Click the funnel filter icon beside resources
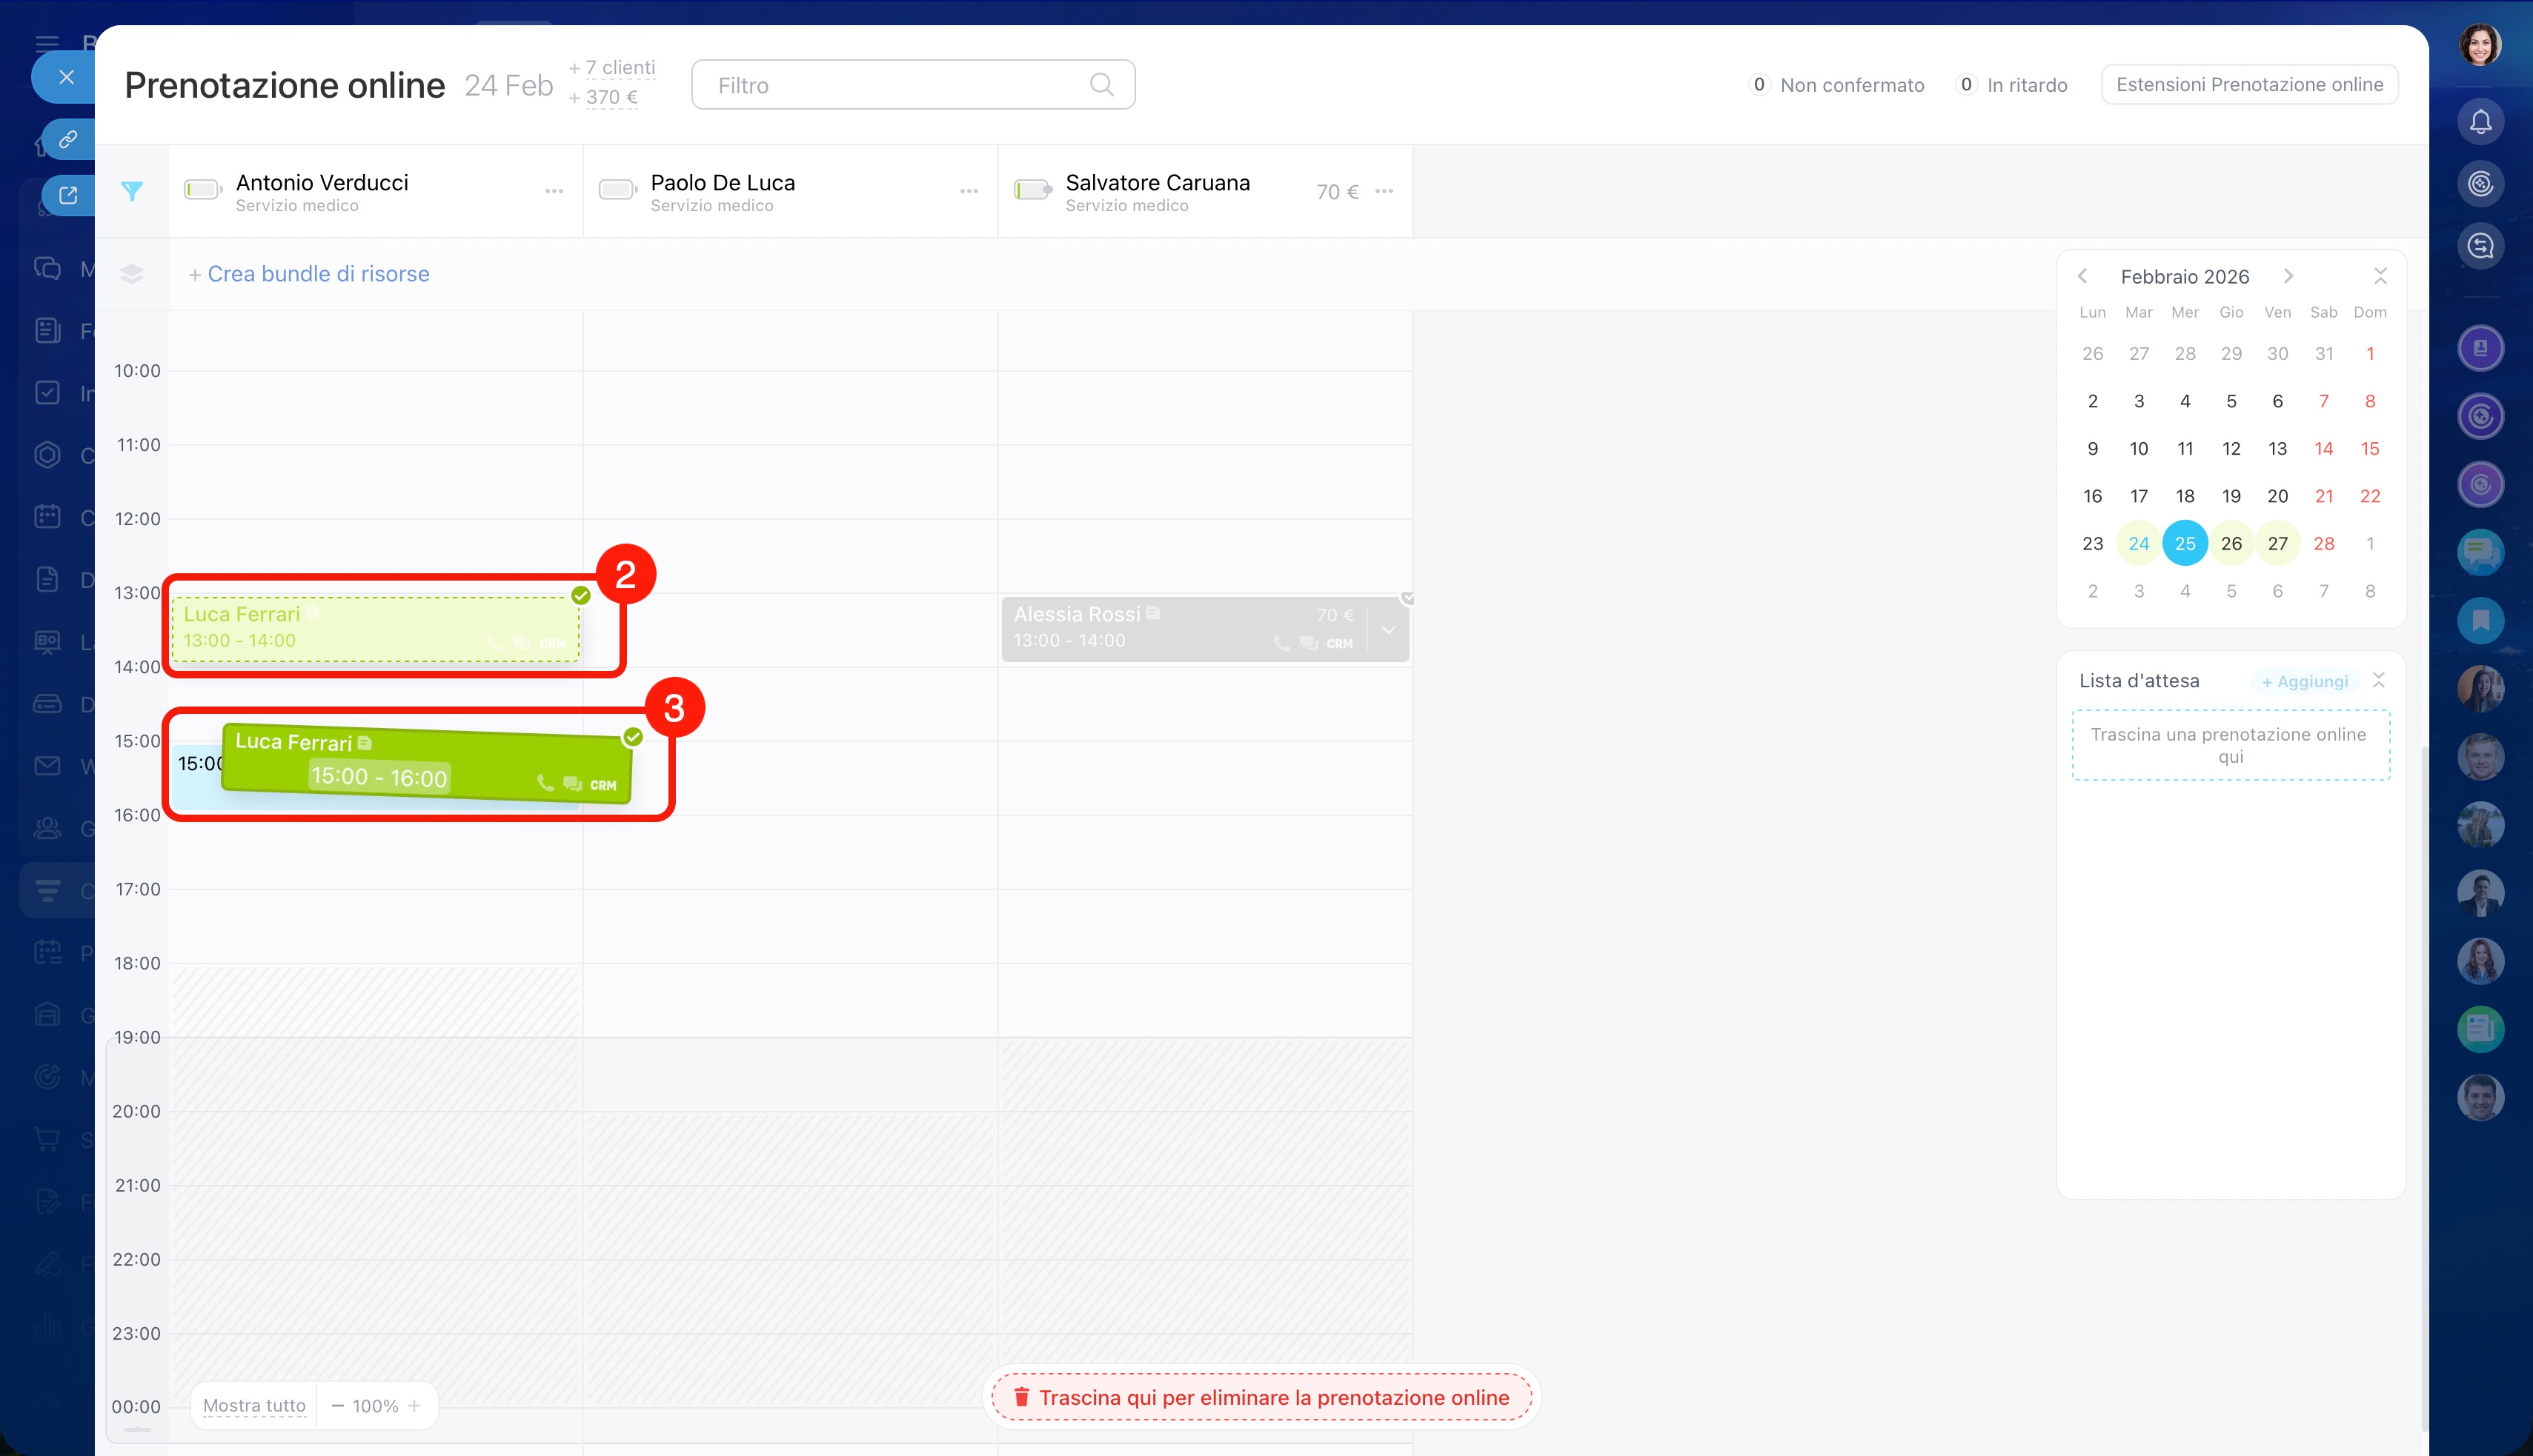The height and width of the screenshot is (1456, 2533). tap(132, 191)
